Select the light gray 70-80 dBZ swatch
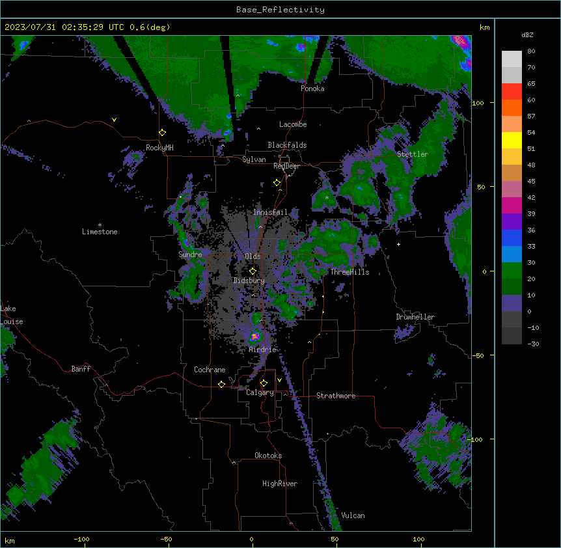The height and width of the screenshot is (548, 561). [512, 59]
